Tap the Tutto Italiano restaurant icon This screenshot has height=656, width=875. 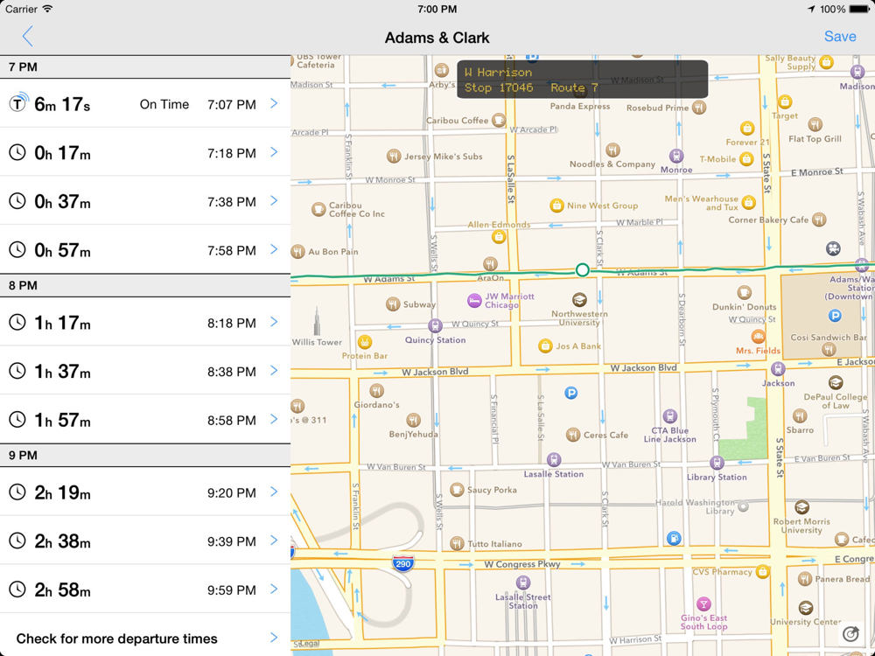point(457,543)
